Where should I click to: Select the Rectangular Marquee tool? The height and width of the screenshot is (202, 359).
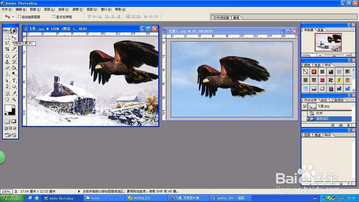coord(7,37)
